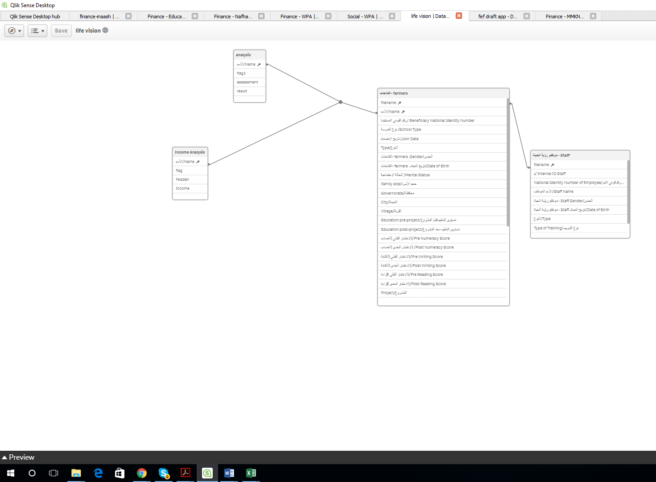Click Staff table vertical scrollbar
656x482 pixels.
628,192
